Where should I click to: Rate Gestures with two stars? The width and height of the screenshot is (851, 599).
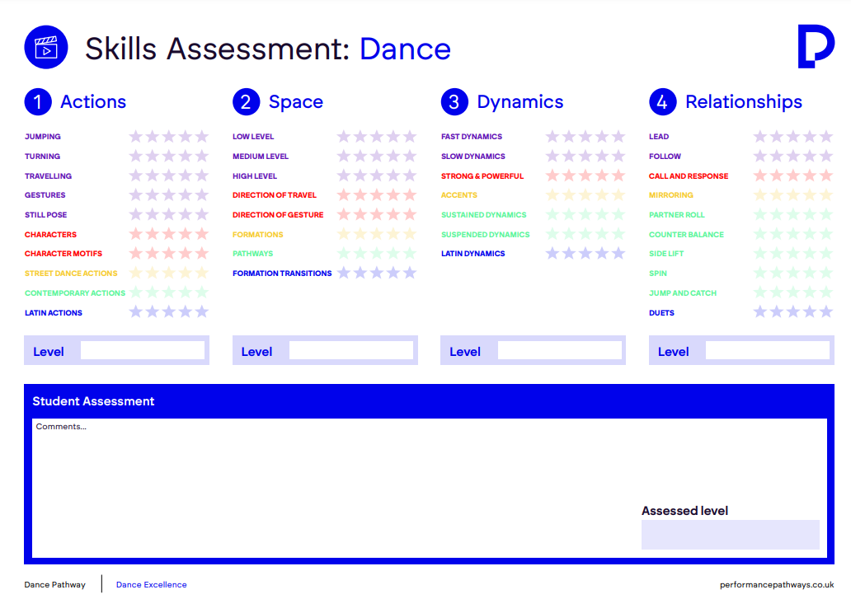[153, 194]
